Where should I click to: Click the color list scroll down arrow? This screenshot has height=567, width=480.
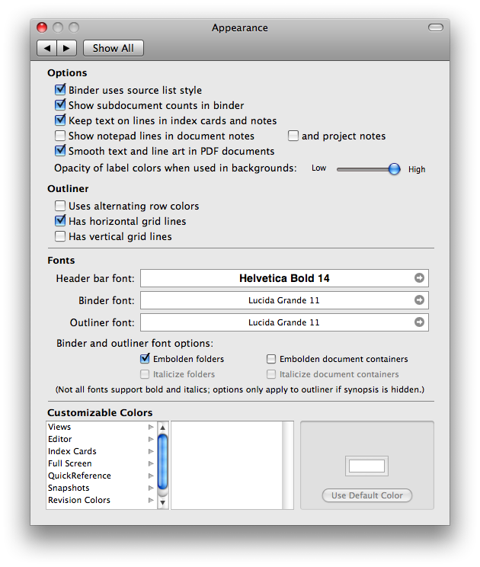(x=162, y=503)
